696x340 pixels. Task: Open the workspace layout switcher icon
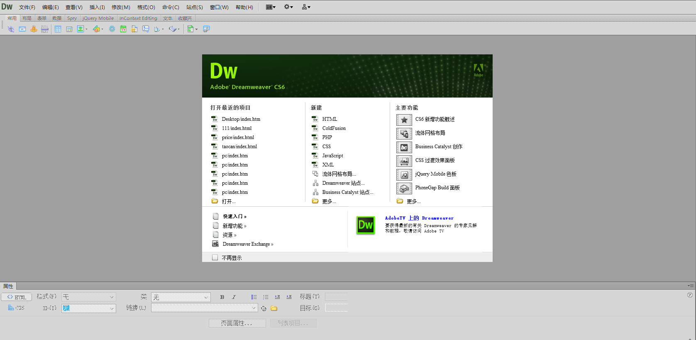tap(271, 7)
